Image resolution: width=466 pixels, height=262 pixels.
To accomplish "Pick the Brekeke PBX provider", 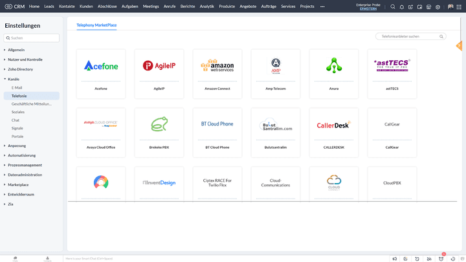I will pyautogui.click(x=159, y=131).
